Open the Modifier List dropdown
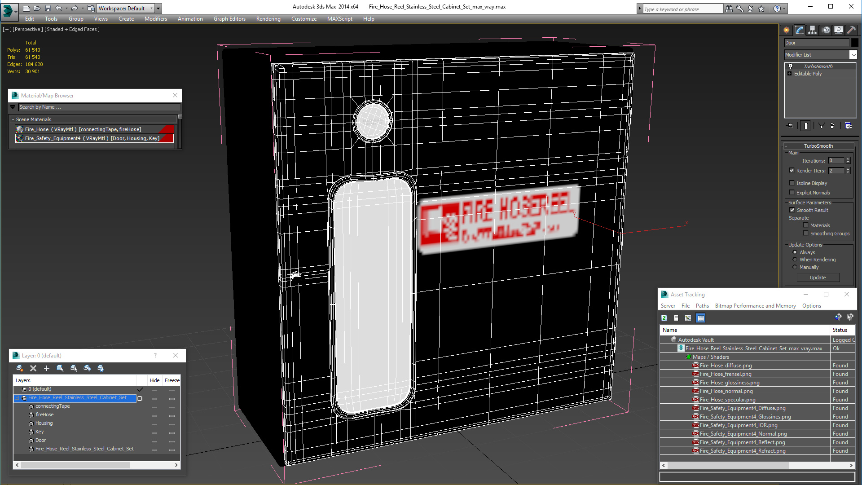862x485 pixels. (853, 55)
